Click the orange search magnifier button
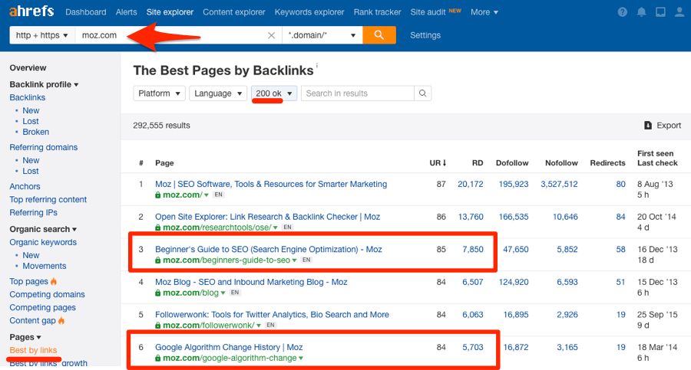The height and width of the screenshot is (370, 691). pos(379,35)
